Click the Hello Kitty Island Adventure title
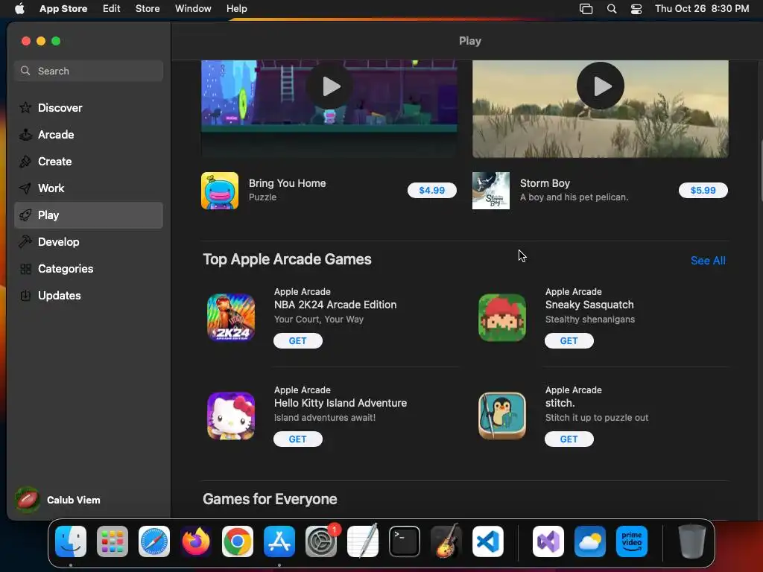Screen dimensions: 763x572 click(340, 403)
